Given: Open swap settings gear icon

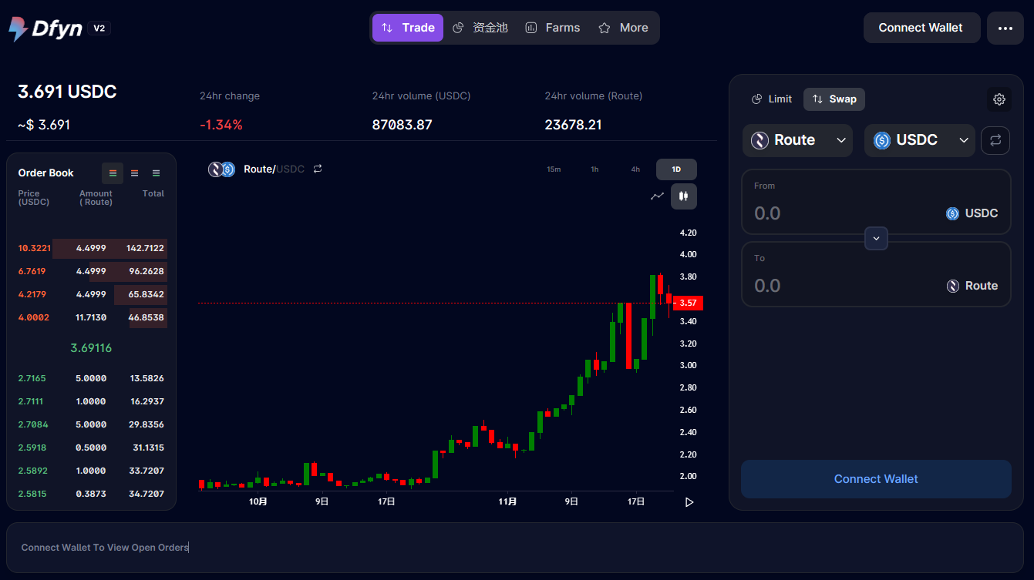Looking at the screenshot, I should 999,99.
